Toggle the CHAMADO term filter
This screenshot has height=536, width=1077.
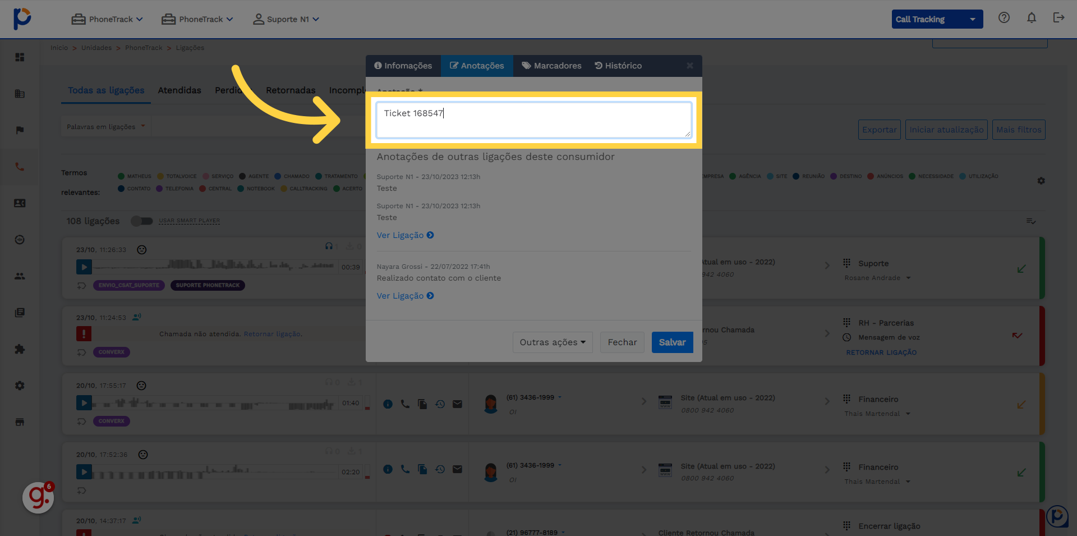point(292,176)
